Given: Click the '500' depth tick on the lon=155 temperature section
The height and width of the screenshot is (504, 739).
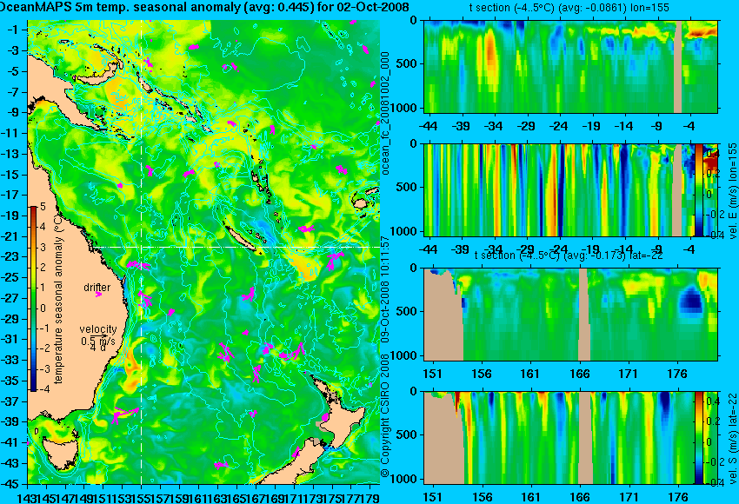Looking at the screenshot, I should [x=408, y=63].
